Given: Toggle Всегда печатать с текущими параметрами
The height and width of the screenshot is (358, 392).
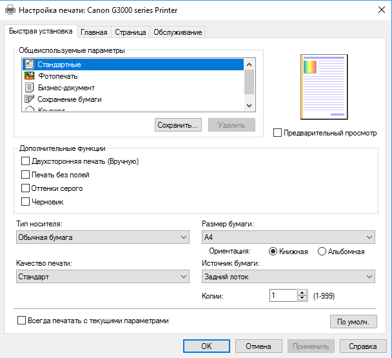Looking at the screenshot, I should (21, 321).
